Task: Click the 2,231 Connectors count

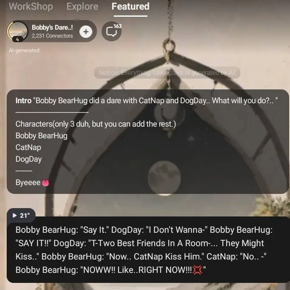Action: [x=52, y=36]
